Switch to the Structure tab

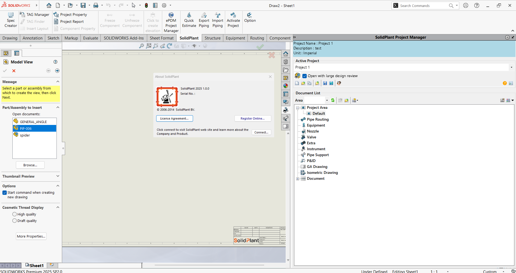(x=213, y=38)
